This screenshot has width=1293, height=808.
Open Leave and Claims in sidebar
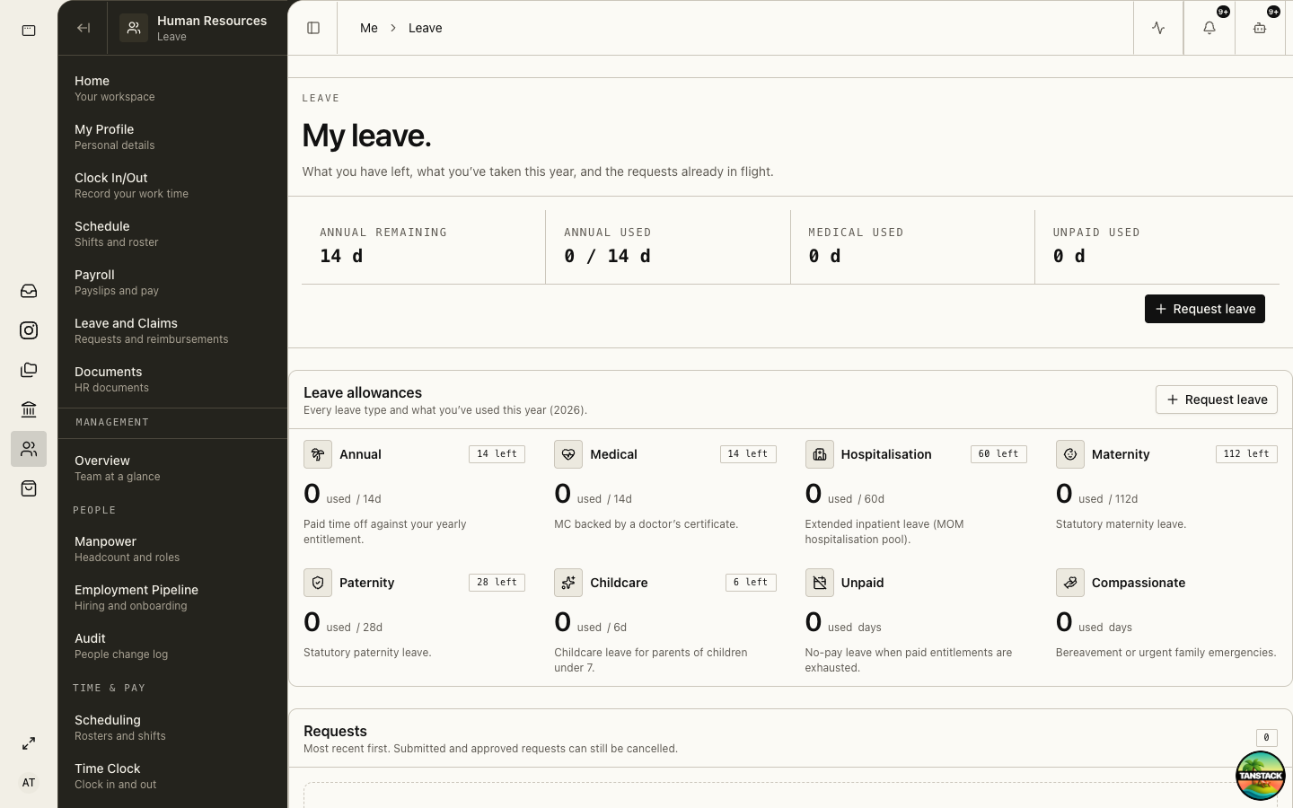pos(172,330)
